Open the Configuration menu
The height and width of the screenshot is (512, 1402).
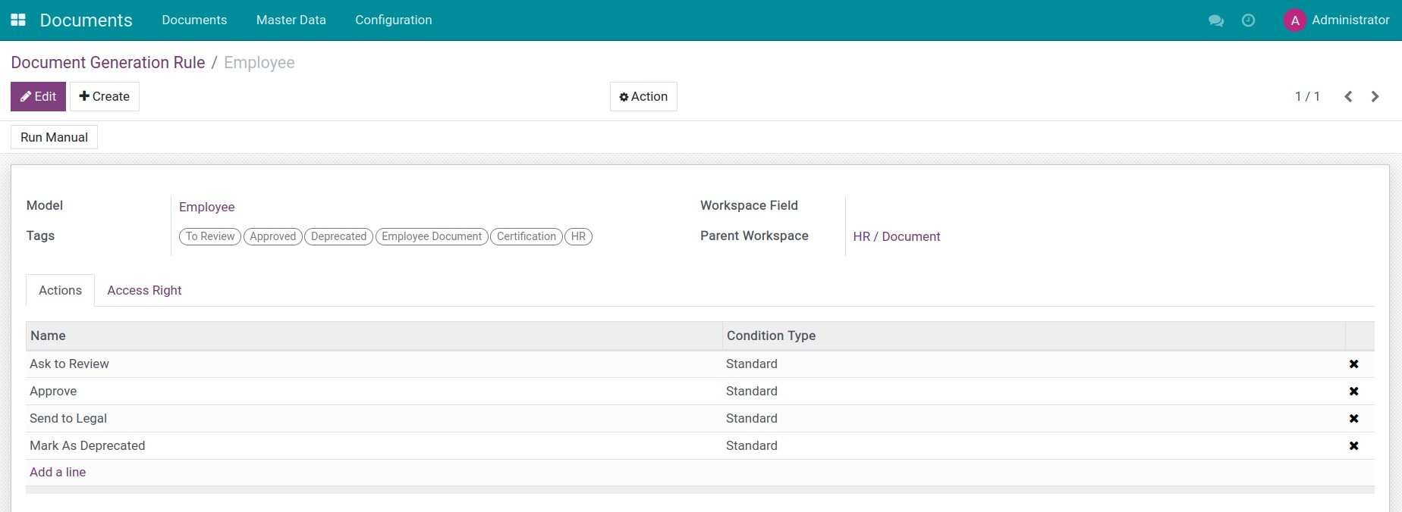point(393,20)
